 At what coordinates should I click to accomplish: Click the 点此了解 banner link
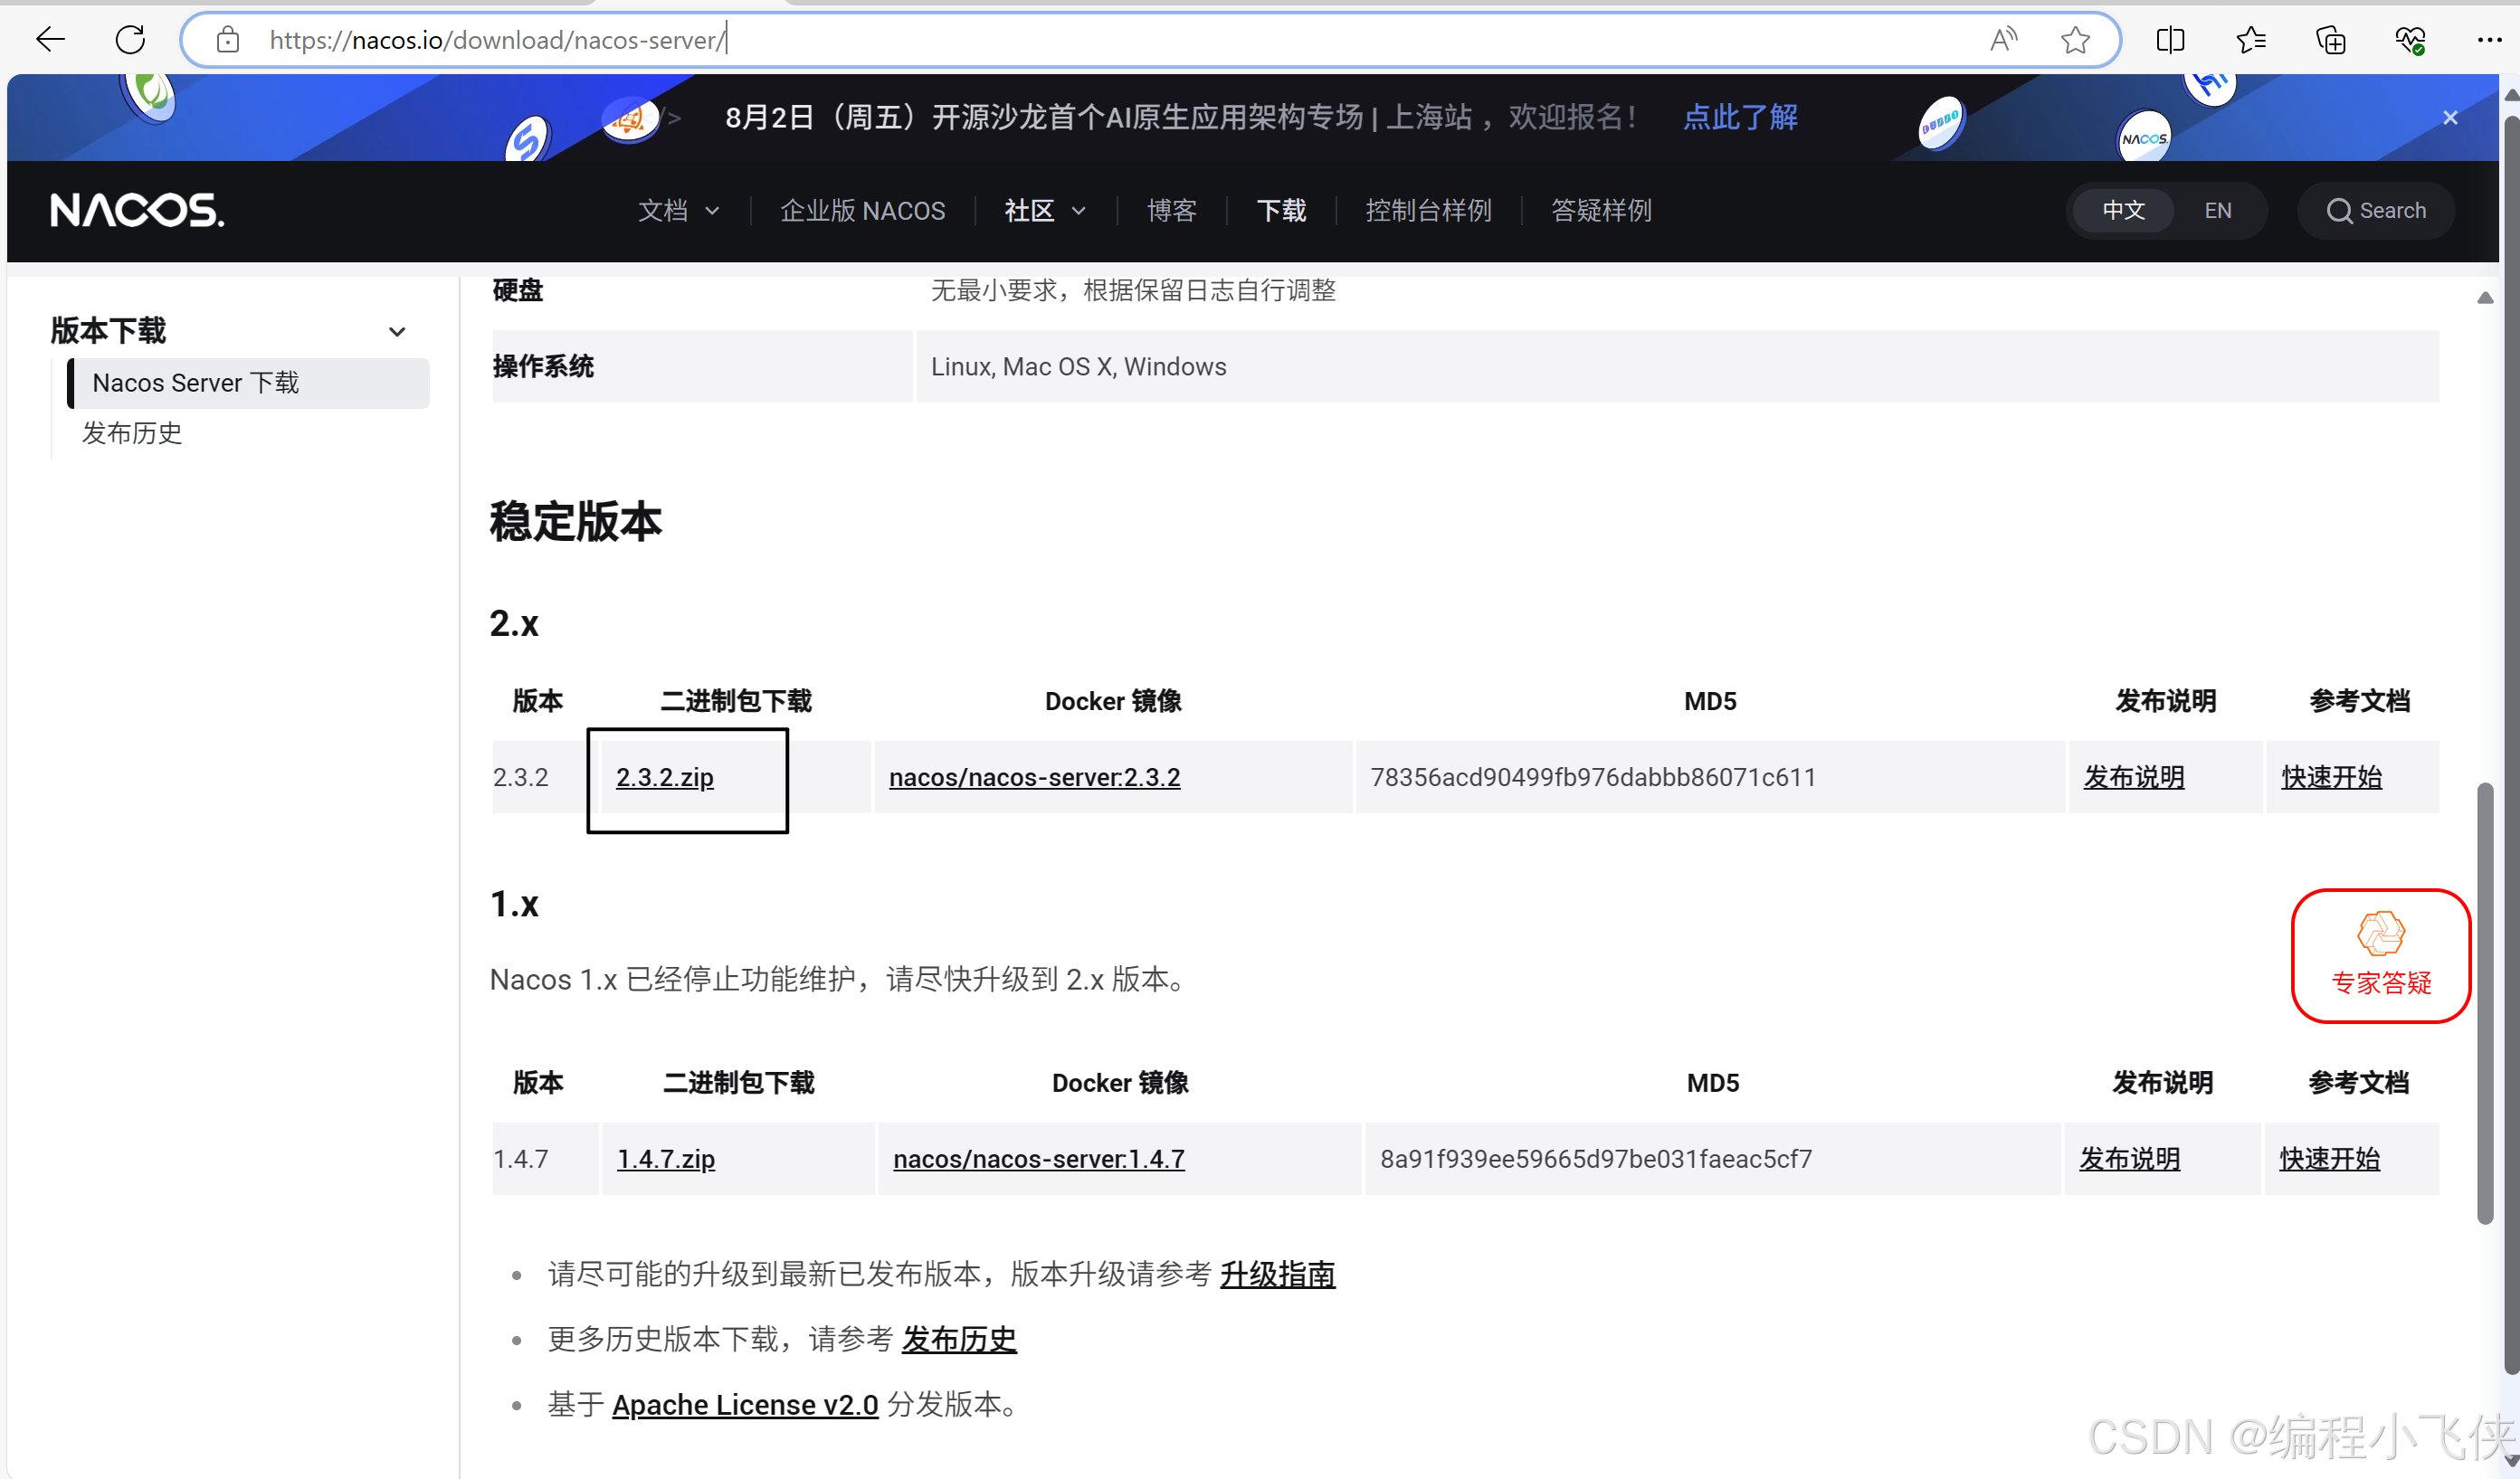(1740, 117)
